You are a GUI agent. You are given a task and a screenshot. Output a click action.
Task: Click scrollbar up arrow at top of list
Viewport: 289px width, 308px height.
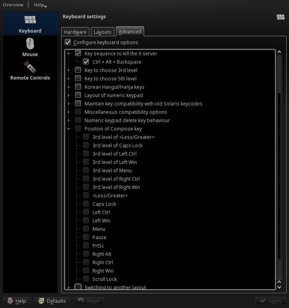pos(279,52)
